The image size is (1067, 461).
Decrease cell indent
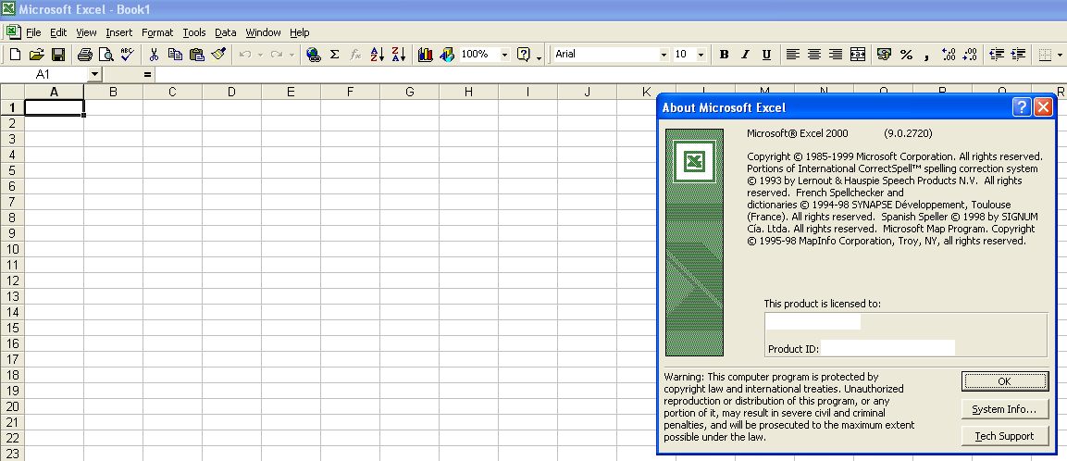point(997,55)
